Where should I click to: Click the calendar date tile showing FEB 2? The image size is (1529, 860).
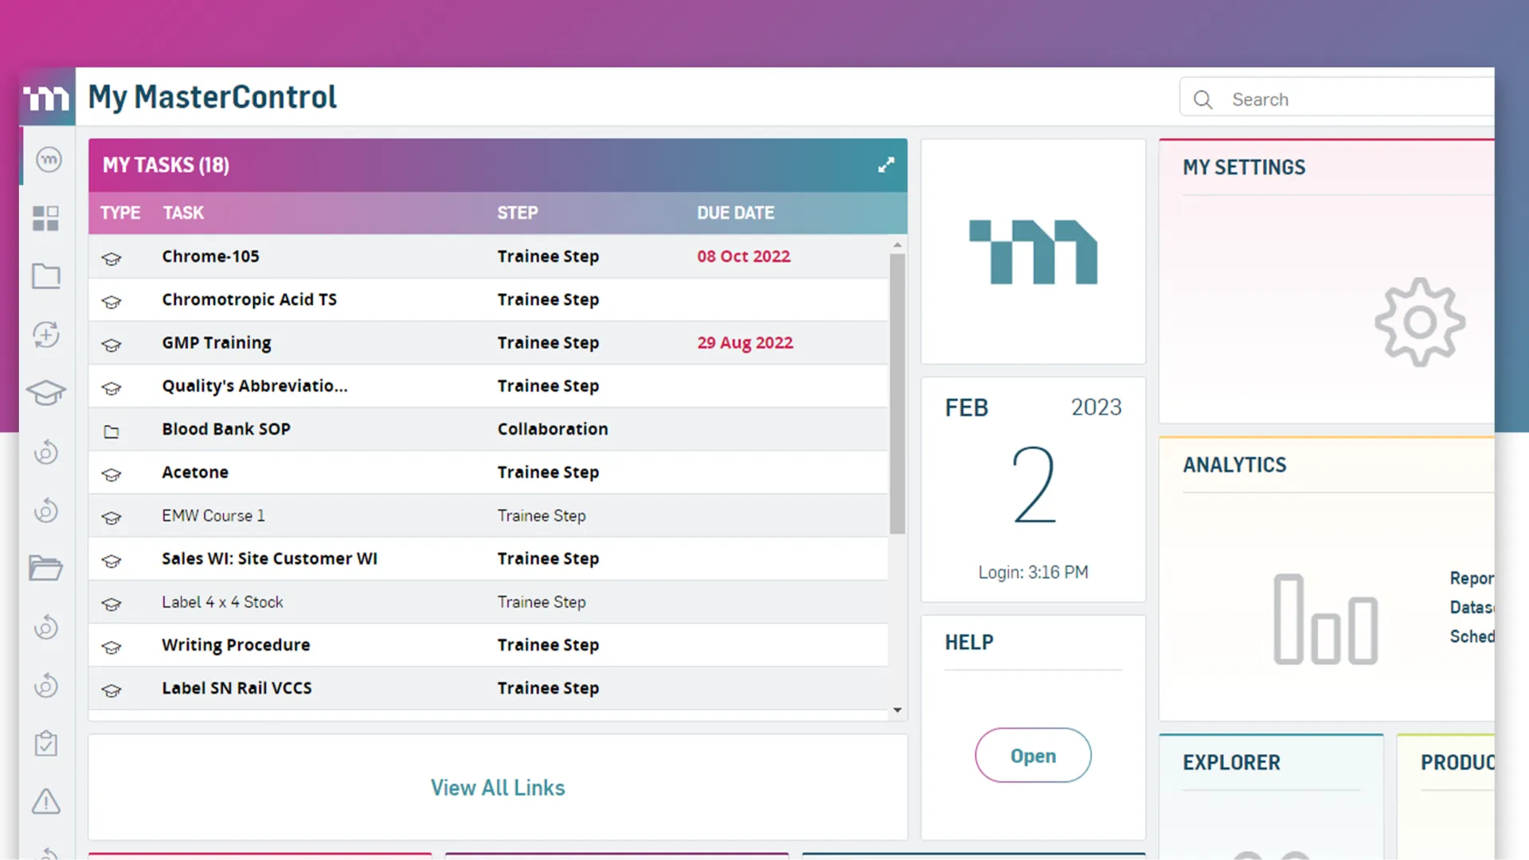tap(1033, 489)
